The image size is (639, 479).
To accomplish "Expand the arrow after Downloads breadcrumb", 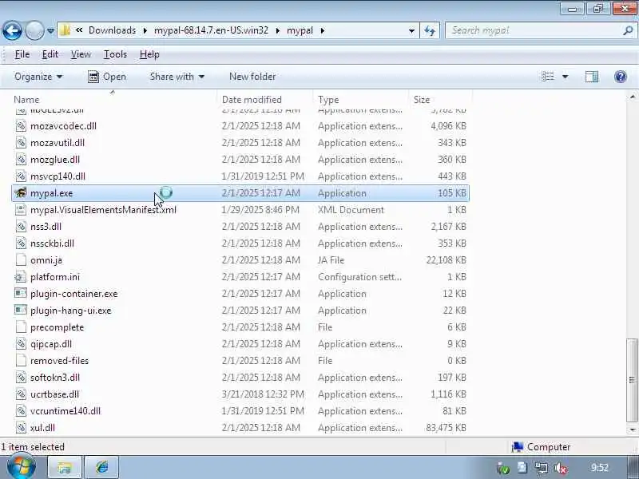I will [x=145, y=30].
